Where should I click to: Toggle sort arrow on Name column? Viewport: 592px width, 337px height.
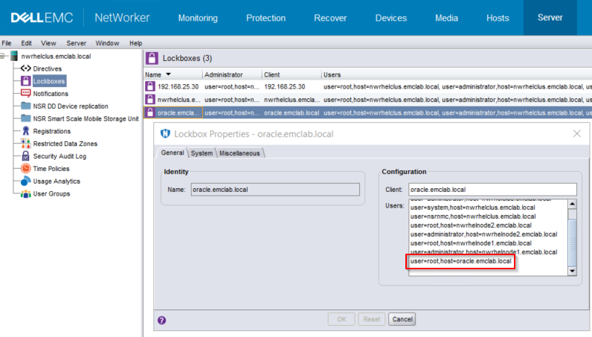point(168,74)
